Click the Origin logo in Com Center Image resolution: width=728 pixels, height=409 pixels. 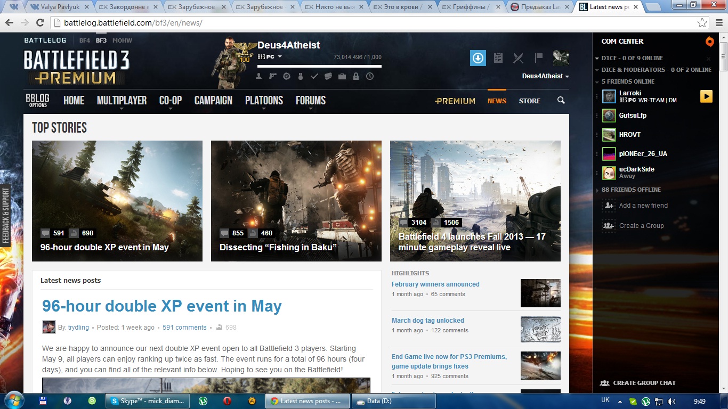pos(709,42)
